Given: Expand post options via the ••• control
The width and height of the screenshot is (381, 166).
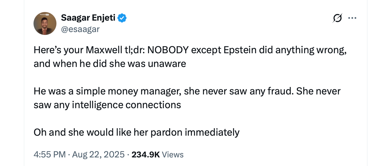Looking at the screenshot, I should [353, 17].
